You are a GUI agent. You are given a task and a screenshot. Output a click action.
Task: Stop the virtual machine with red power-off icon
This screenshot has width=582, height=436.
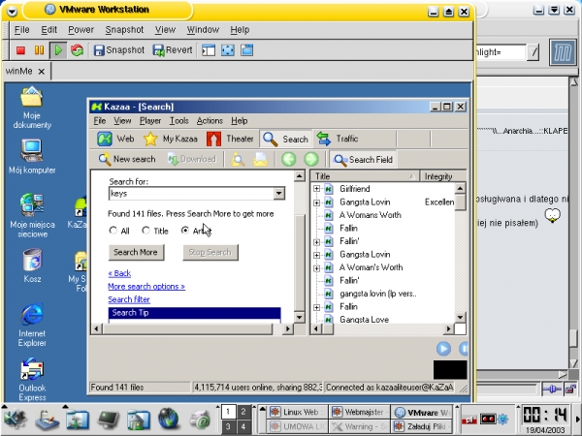pos(20,50)
